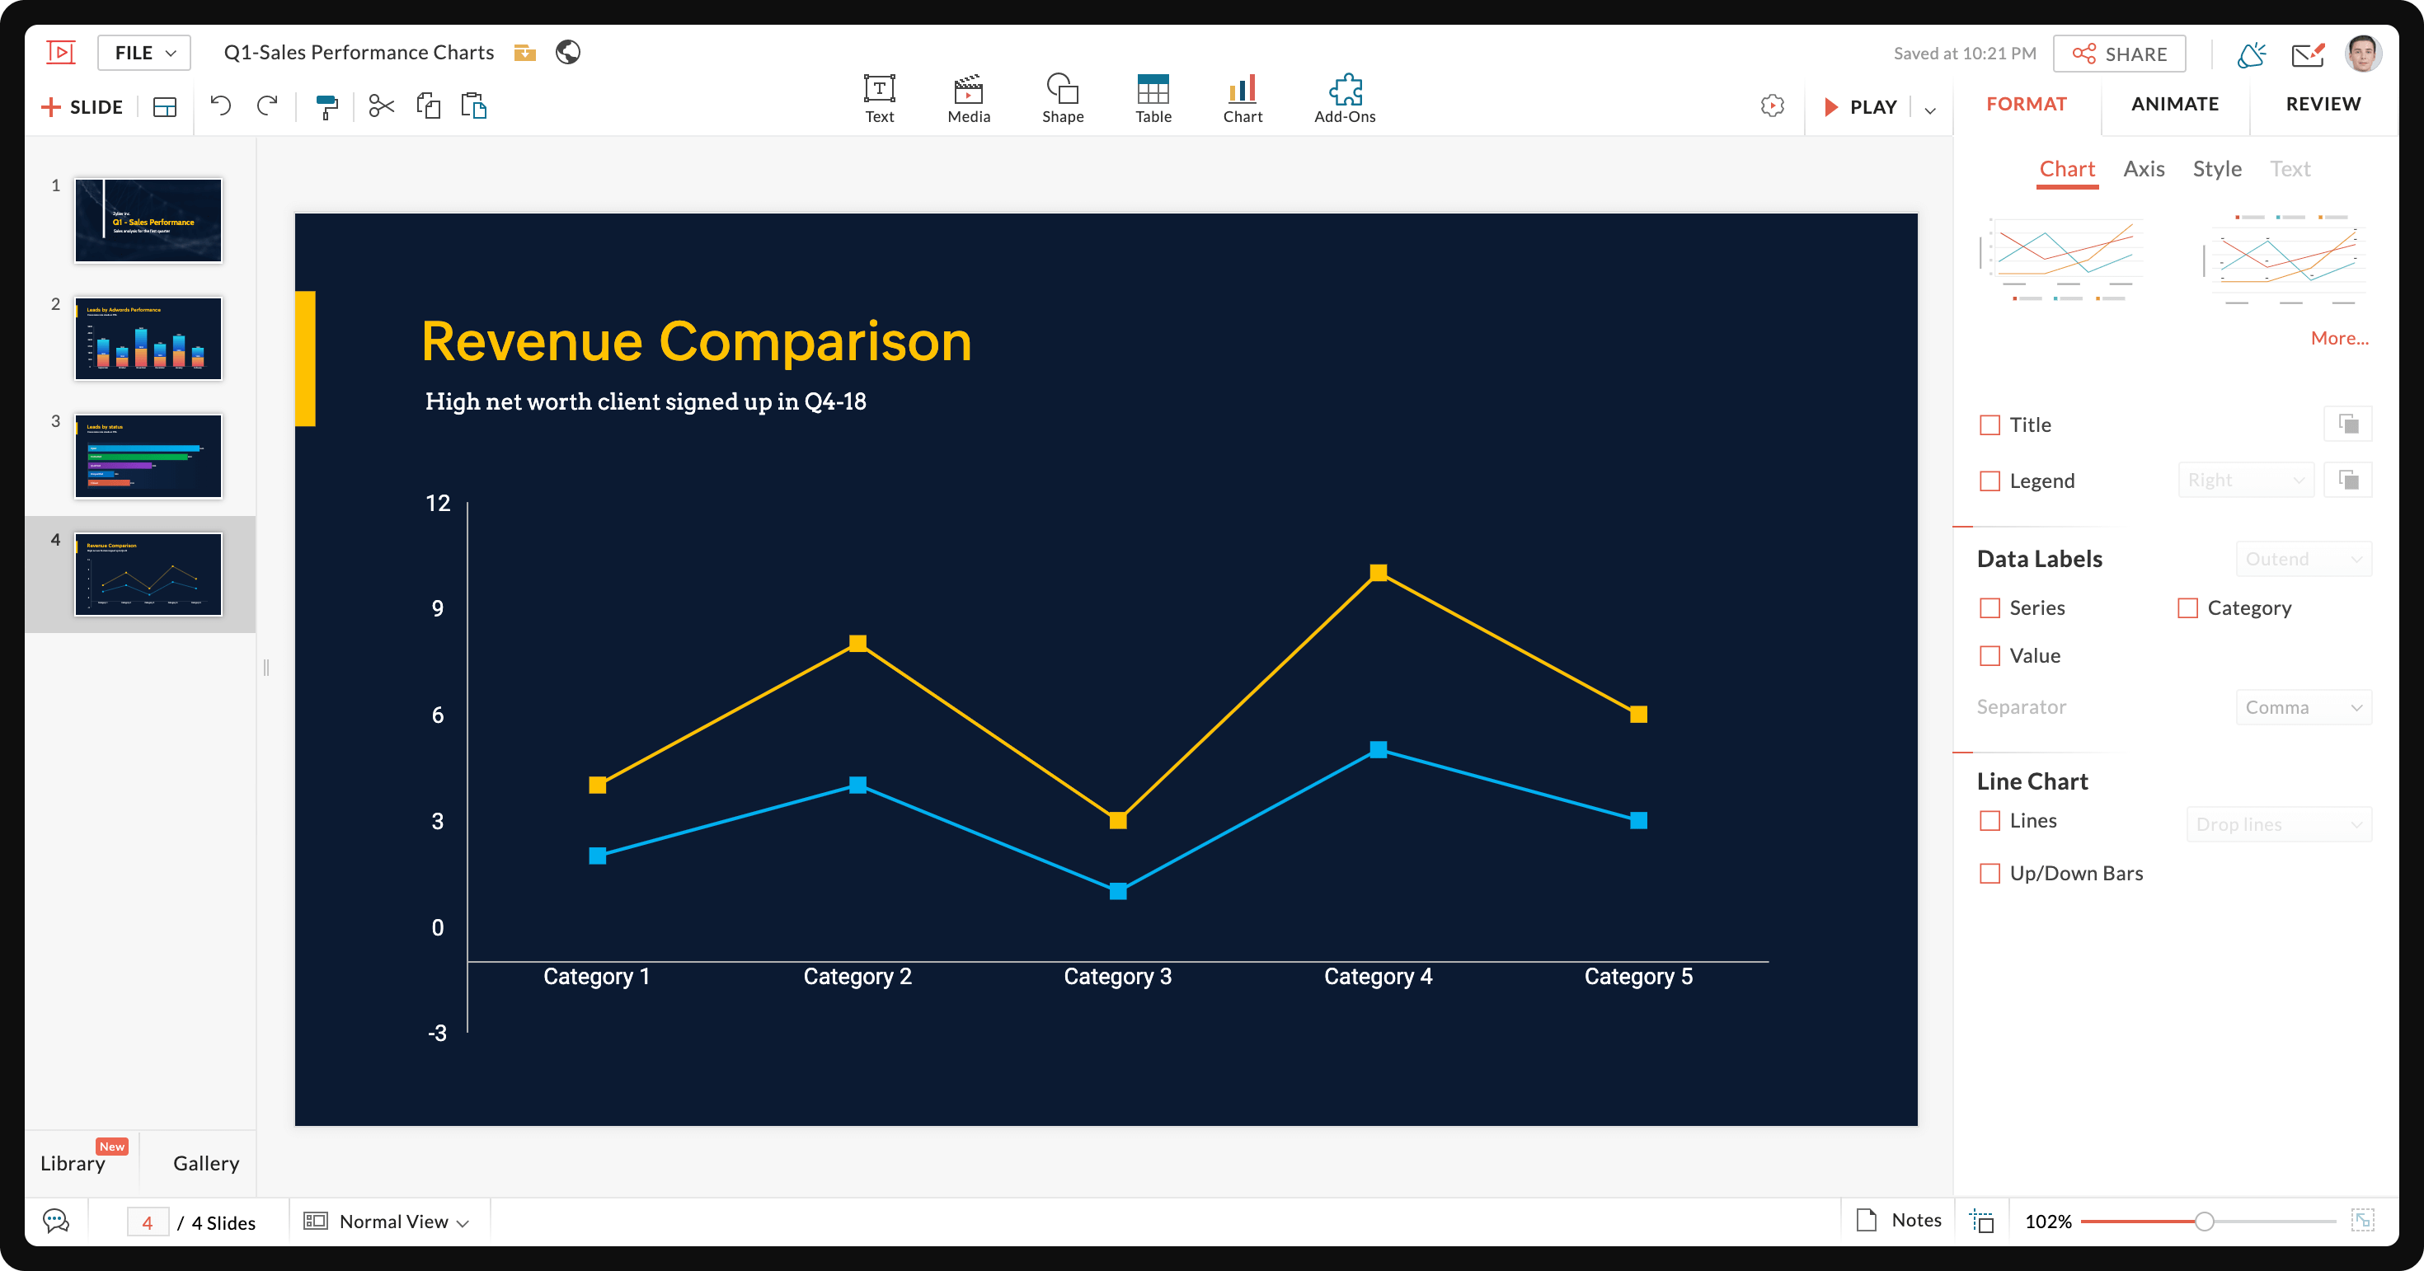This screenshot has height=1271, width=2424.
Task: Open the FILE dropdown menu
Action: pyautogui.click(x=144, y=53)
